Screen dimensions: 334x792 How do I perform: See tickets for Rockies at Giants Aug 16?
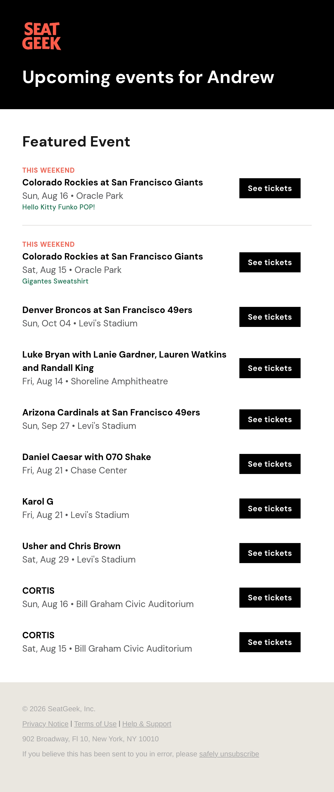(270, 188)
